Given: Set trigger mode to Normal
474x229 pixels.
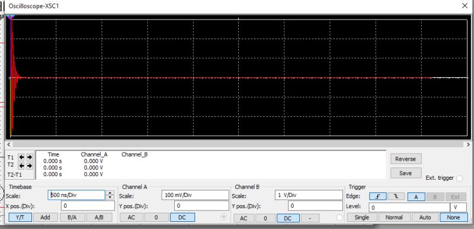Looking at the screenshot, I should (x=394, y=217).
